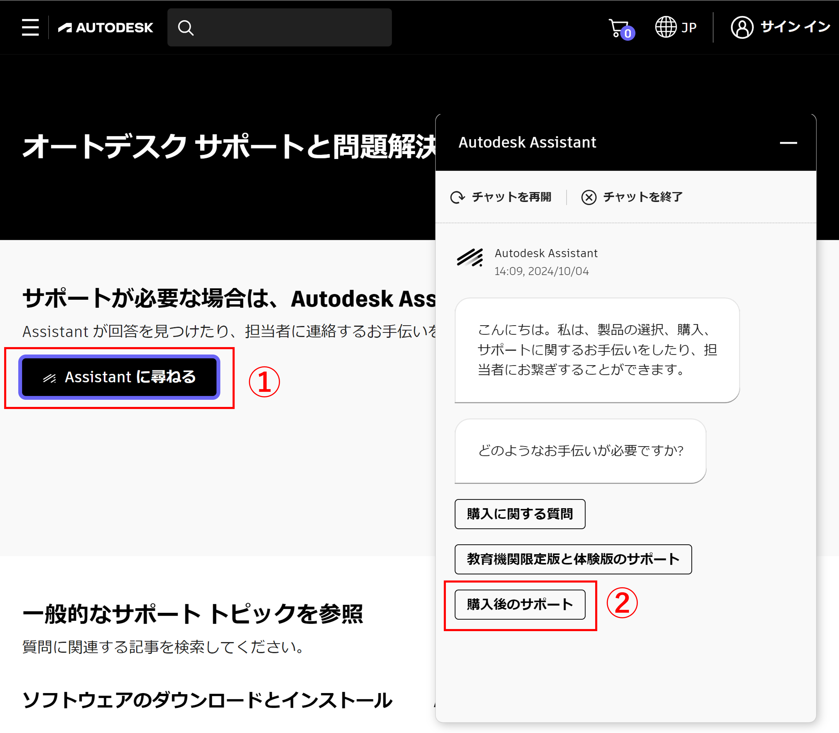Click the restart chat circular arrow icon
Screen dimensions: 839x733
(x=457, y=197)
